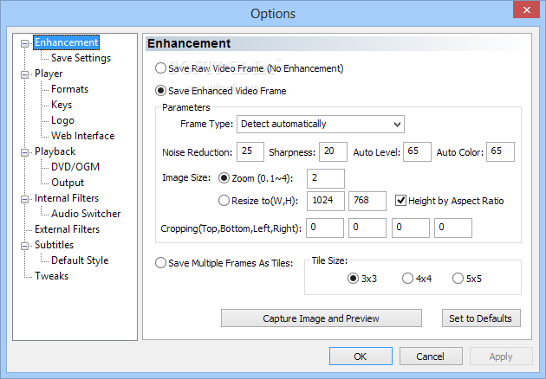Viewport: 546px width, 379px height.
Task: Close the Options dialog window
Action: coord(527,10)
